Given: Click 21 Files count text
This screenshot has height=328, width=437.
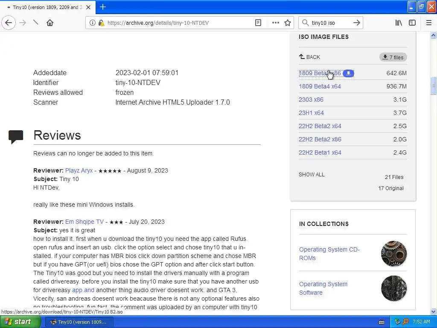Looking at the screenshot, I should [394, 177].
